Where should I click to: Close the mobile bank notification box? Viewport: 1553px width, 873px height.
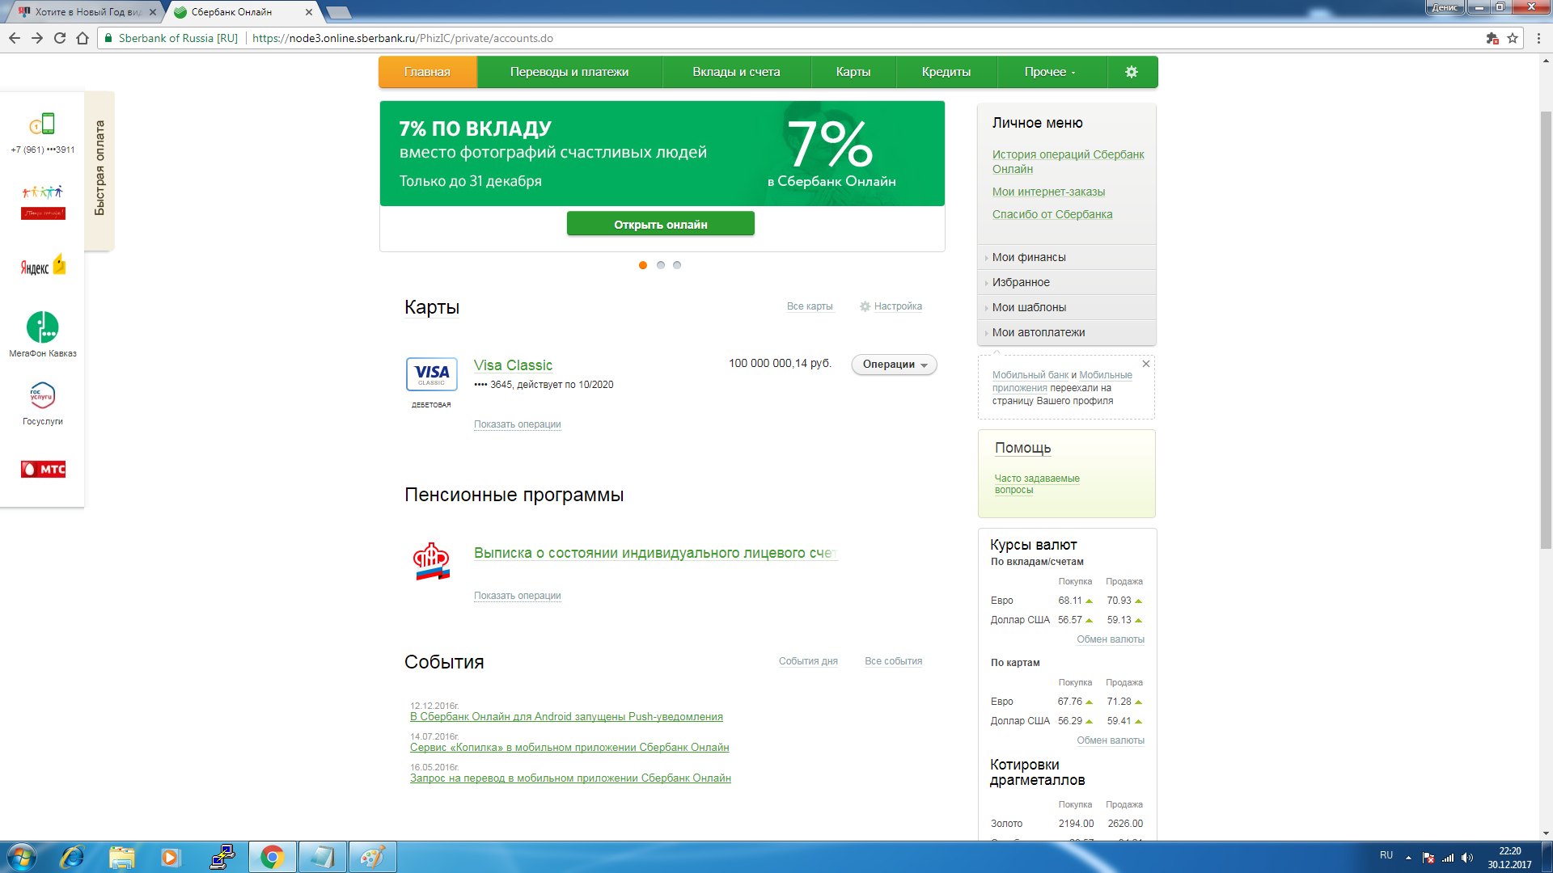coord(1146,364)
